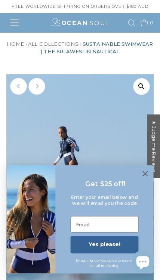
Task: Open the chat bubble widget
Action: [143, 262]
